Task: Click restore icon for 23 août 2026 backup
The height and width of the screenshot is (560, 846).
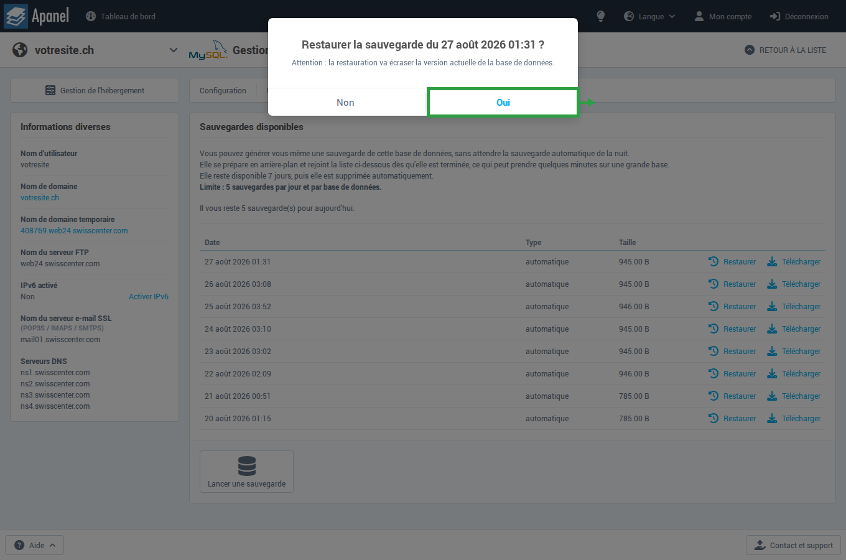Action: coord(714,351)
